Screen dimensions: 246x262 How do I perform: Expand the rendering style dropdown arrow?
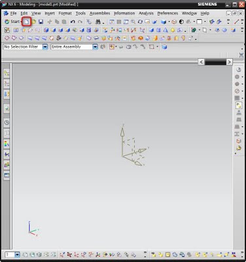tap(169, 22)
